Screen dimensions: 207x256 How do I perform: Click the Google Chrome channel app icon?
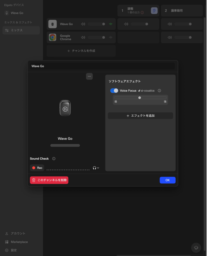tap(52, 37)
